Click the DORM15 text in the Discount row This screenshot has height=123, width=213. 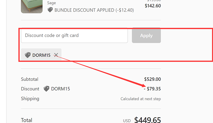[x=60, y=89]
